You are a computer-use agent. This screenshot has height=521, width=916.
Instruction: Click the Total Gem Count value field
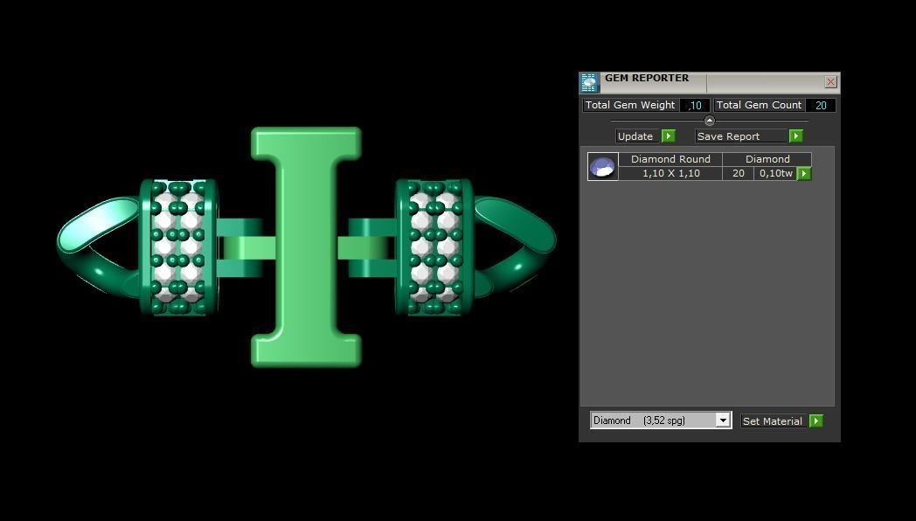pyautogui.click(x=821, y=105)
